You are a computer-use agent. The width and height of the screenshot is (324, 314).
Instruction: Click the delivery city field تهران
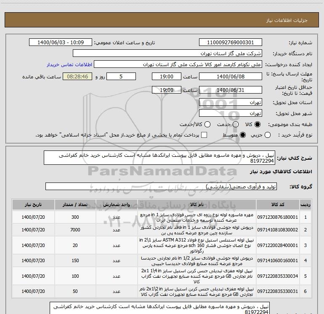click(x=231, y=113)
